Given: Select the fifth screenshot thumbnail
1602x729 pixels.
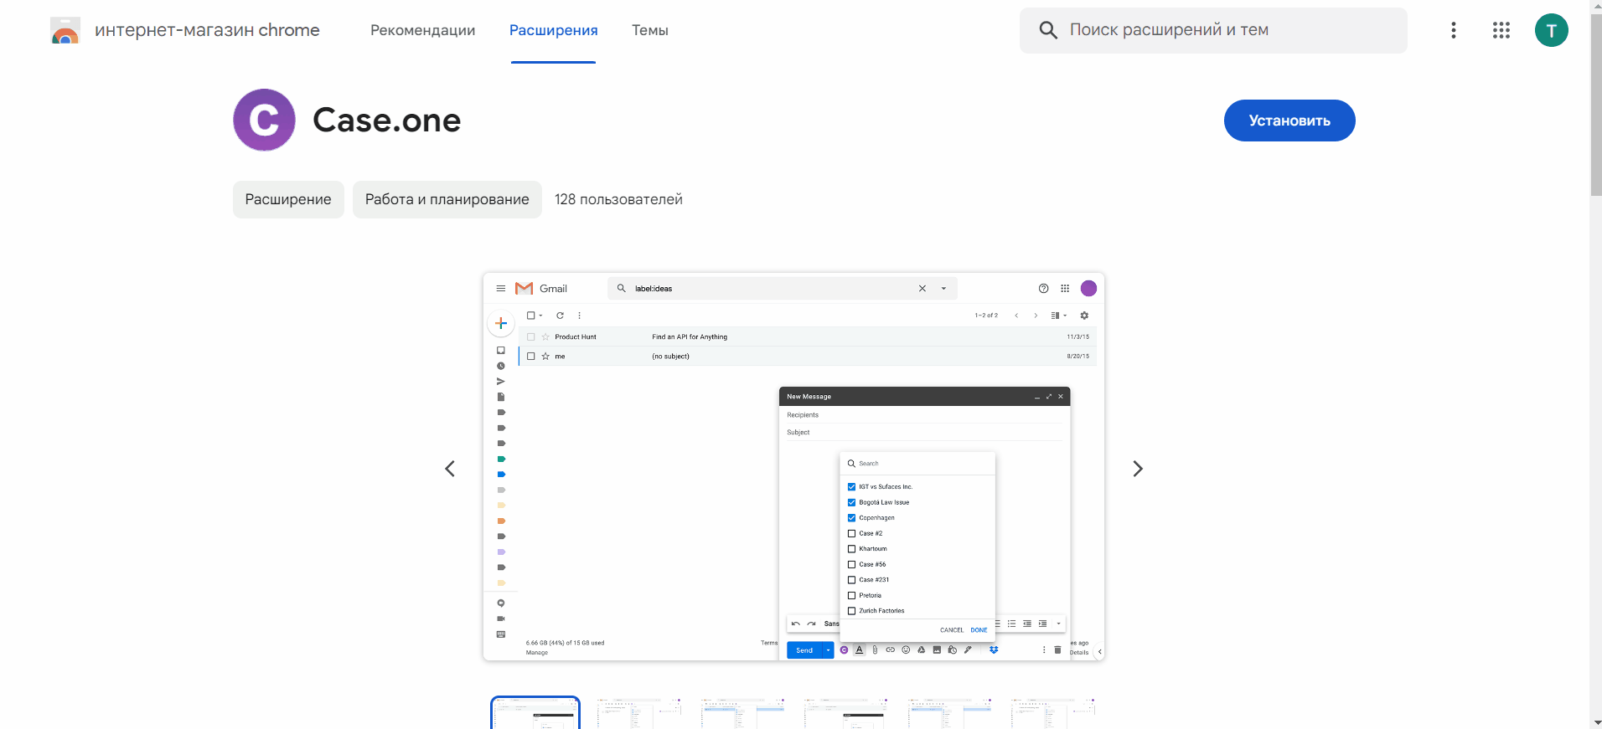Looking at the screenshot, I should click(x=949, y=714).
